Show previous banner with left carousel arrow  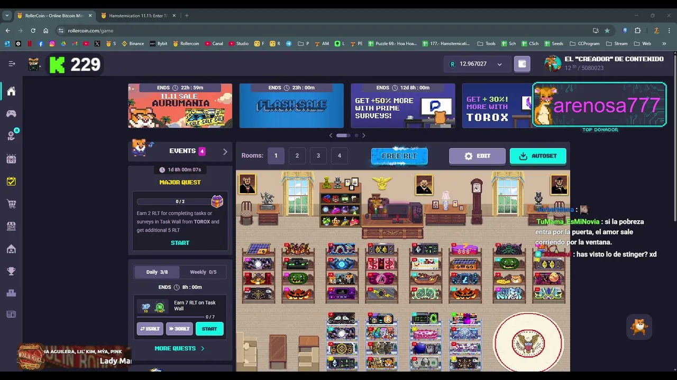(331, 136)
